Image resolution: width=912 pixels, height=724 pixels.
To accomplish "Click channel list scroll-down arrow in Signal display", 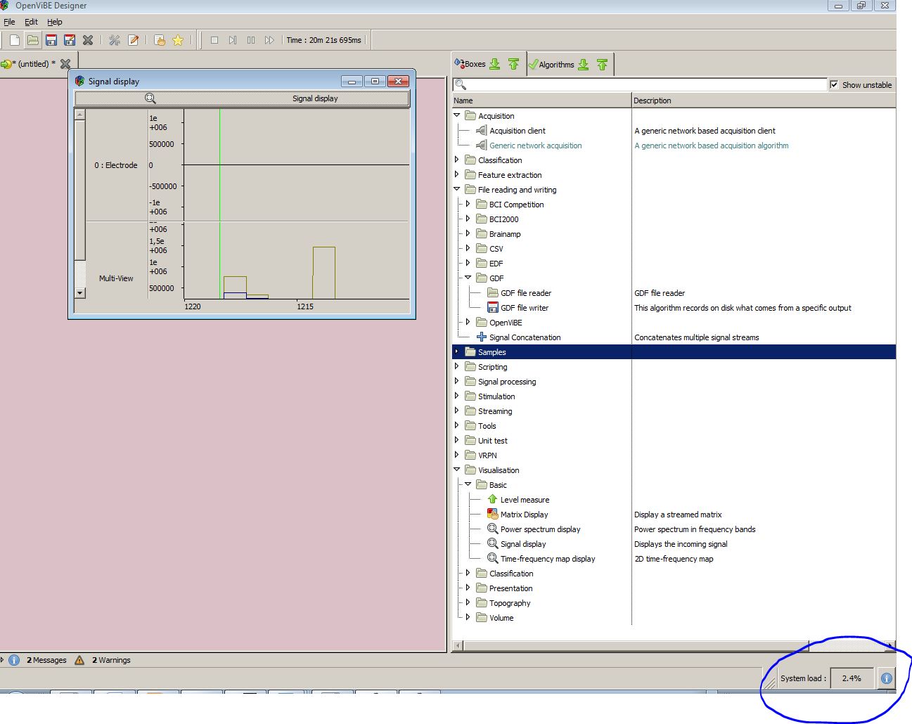I will pos(79,293).
